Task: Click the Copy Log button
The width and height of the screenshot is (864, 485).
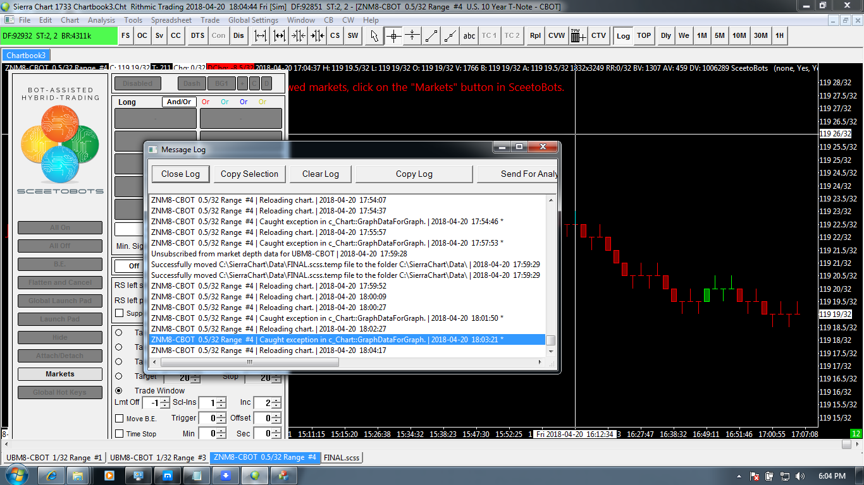Action: (x=414, y=174)
